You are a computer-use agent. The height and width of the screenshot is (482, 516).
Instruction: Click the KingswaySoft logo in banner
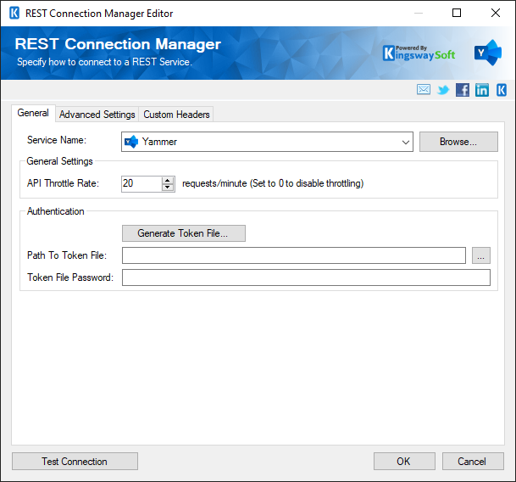(x=419, y=53)
